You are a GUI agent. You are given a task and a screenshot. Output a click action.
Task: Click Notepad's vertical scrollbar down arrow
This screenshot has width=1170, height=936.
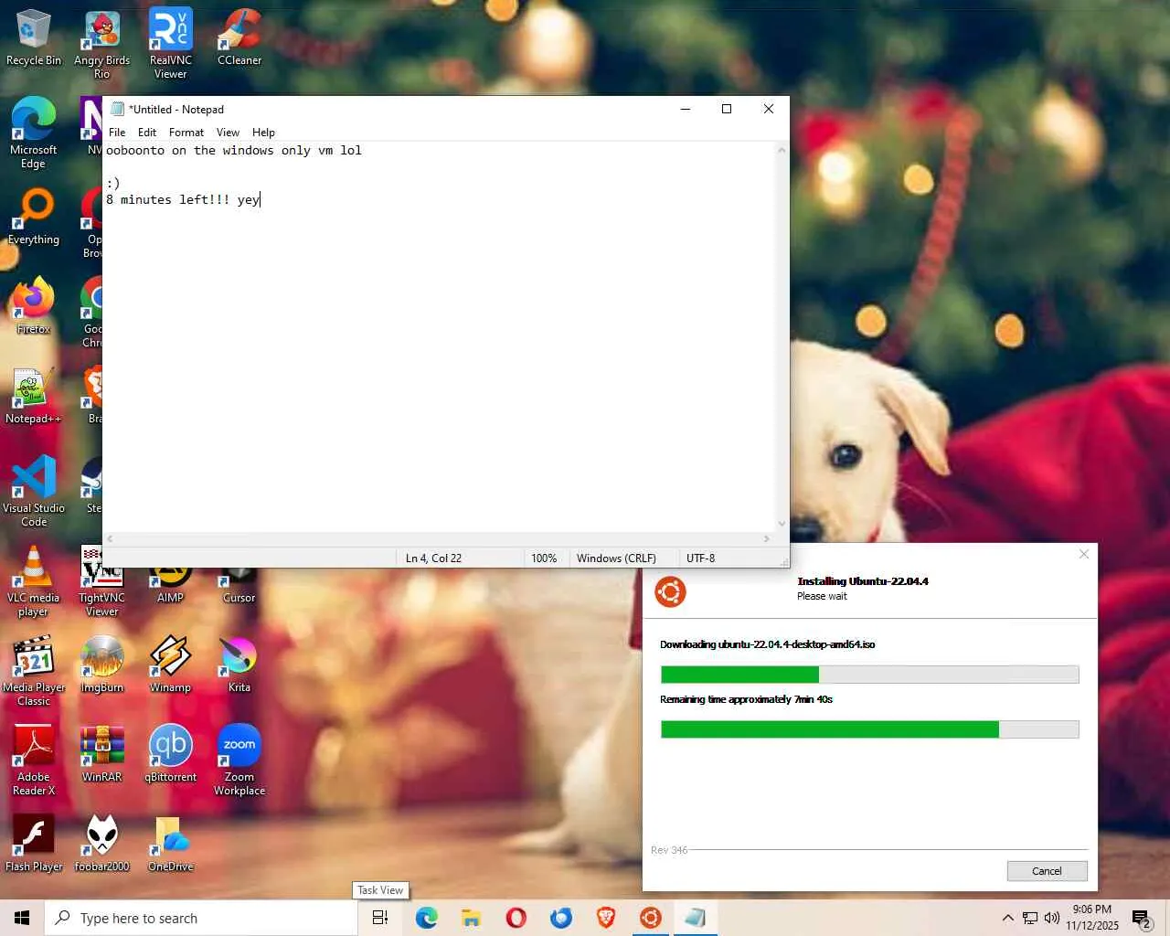(x=782, y=524)
